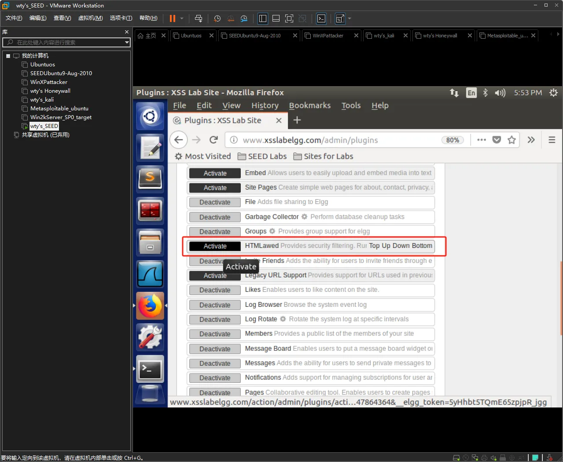Launch Sublime Text from Ubuntu launcher
The image size is (563, 462).
tap(150, 179)
